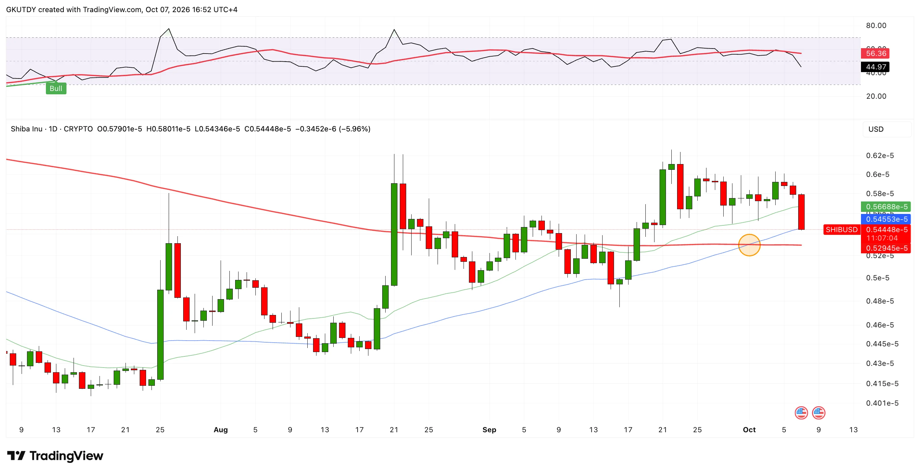920x474 pixels.
Task: Click the Oct month label on time axis
Action: (x=749, y=430)
